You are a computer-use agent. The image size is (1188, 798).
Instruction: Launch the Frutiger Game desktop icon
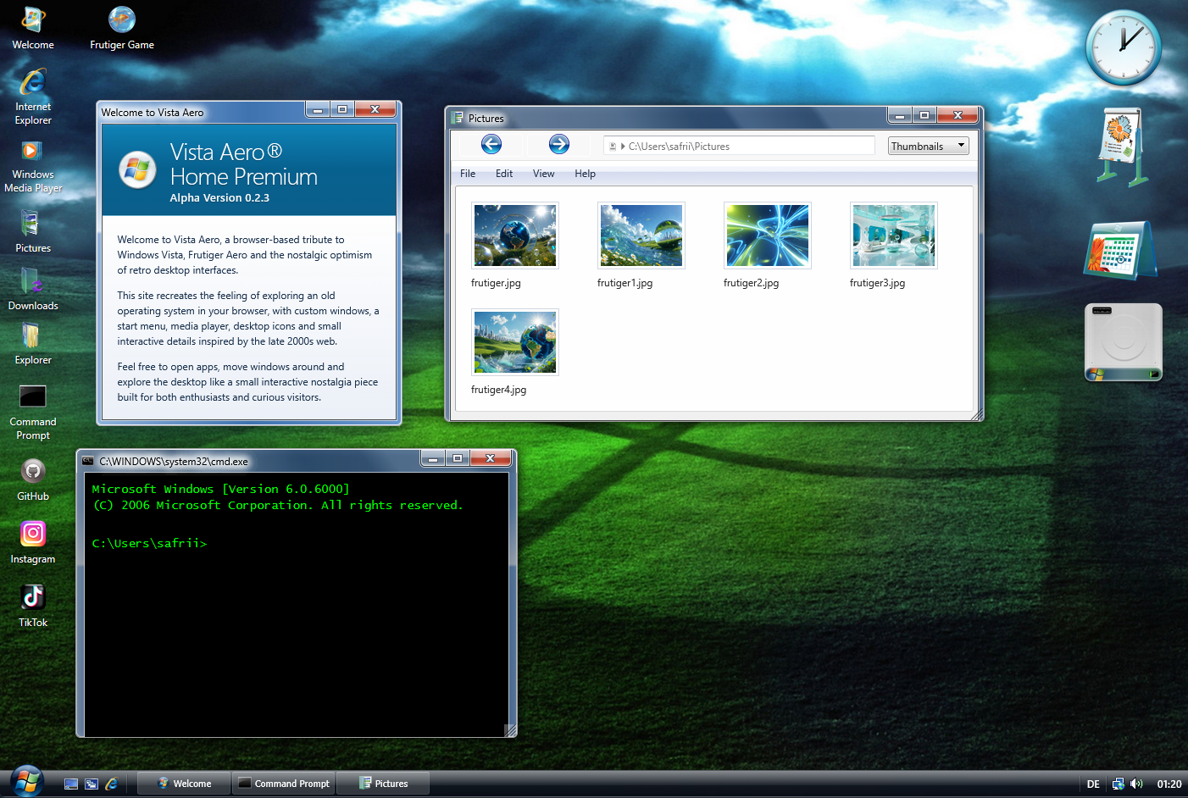pyautogui.click(x=122, y=28)
